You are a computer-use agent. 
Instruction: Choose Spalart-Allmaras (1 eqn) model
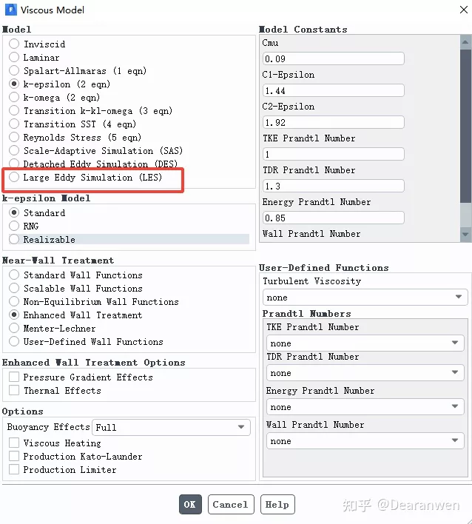pyautogui.click(x=14, y=70)
